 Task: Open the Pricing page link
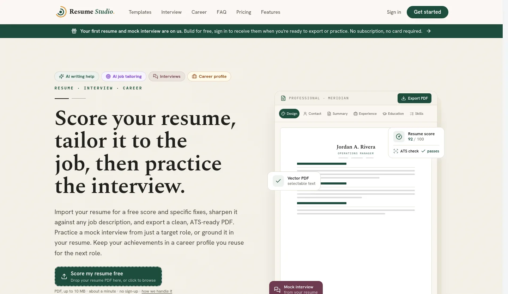click(x=244, y=12)
